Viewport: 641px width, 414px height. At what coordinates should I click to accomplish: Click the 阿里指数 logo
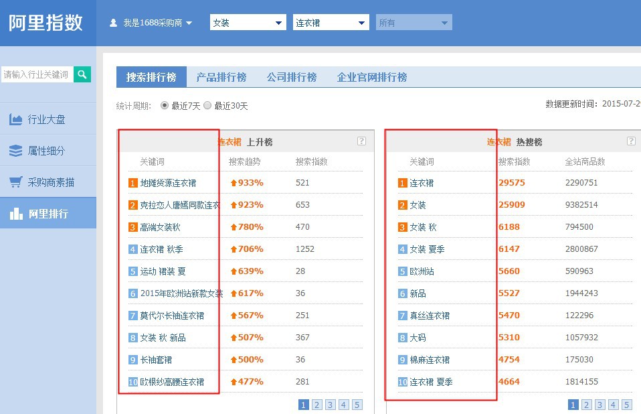click(x=45, y=23)
